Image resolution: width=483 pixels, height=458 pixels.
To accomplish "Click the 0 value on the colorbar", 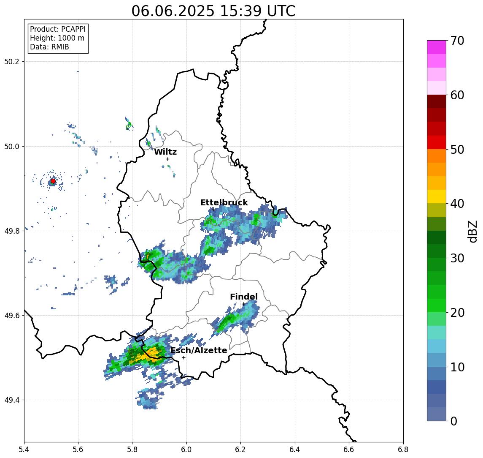I will click(x=454, y=421).
